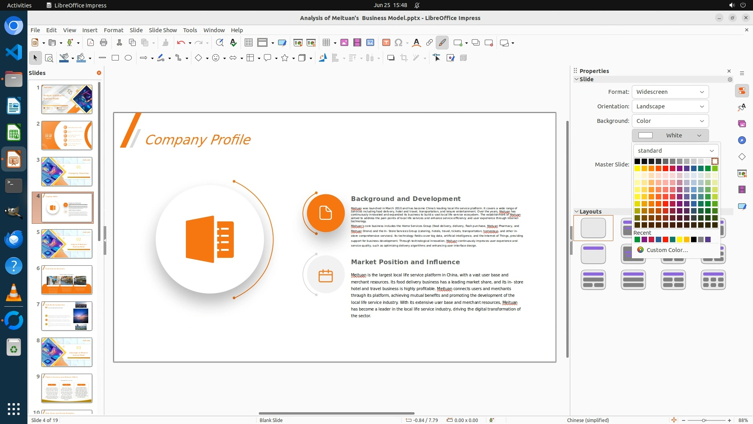Viewport: 753px width, 424px height.
Task: Click the Insert Table icon
Action: pyautogui.click(x=326, y=43)
